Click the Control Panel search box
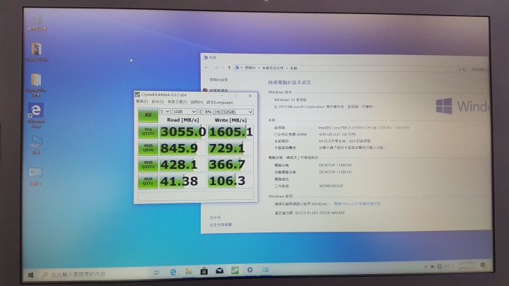The width and height of the screenshot is (509, 286). [x=479, y=69]
